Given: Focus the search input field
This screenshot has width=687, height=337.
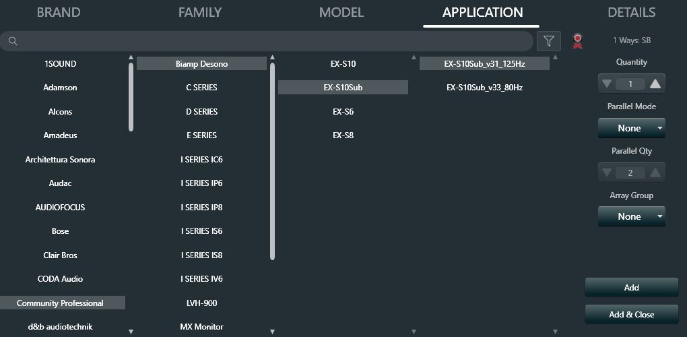Looking at the screenshot, I should click(267, 41).
